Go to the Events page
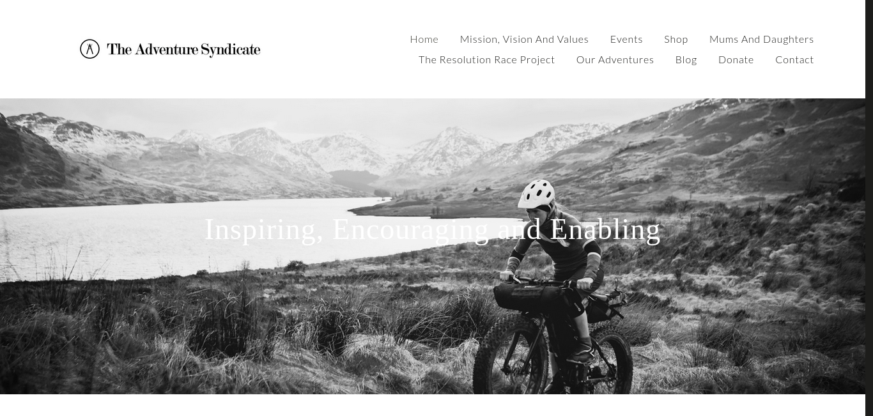 click(x=626, y=39)
